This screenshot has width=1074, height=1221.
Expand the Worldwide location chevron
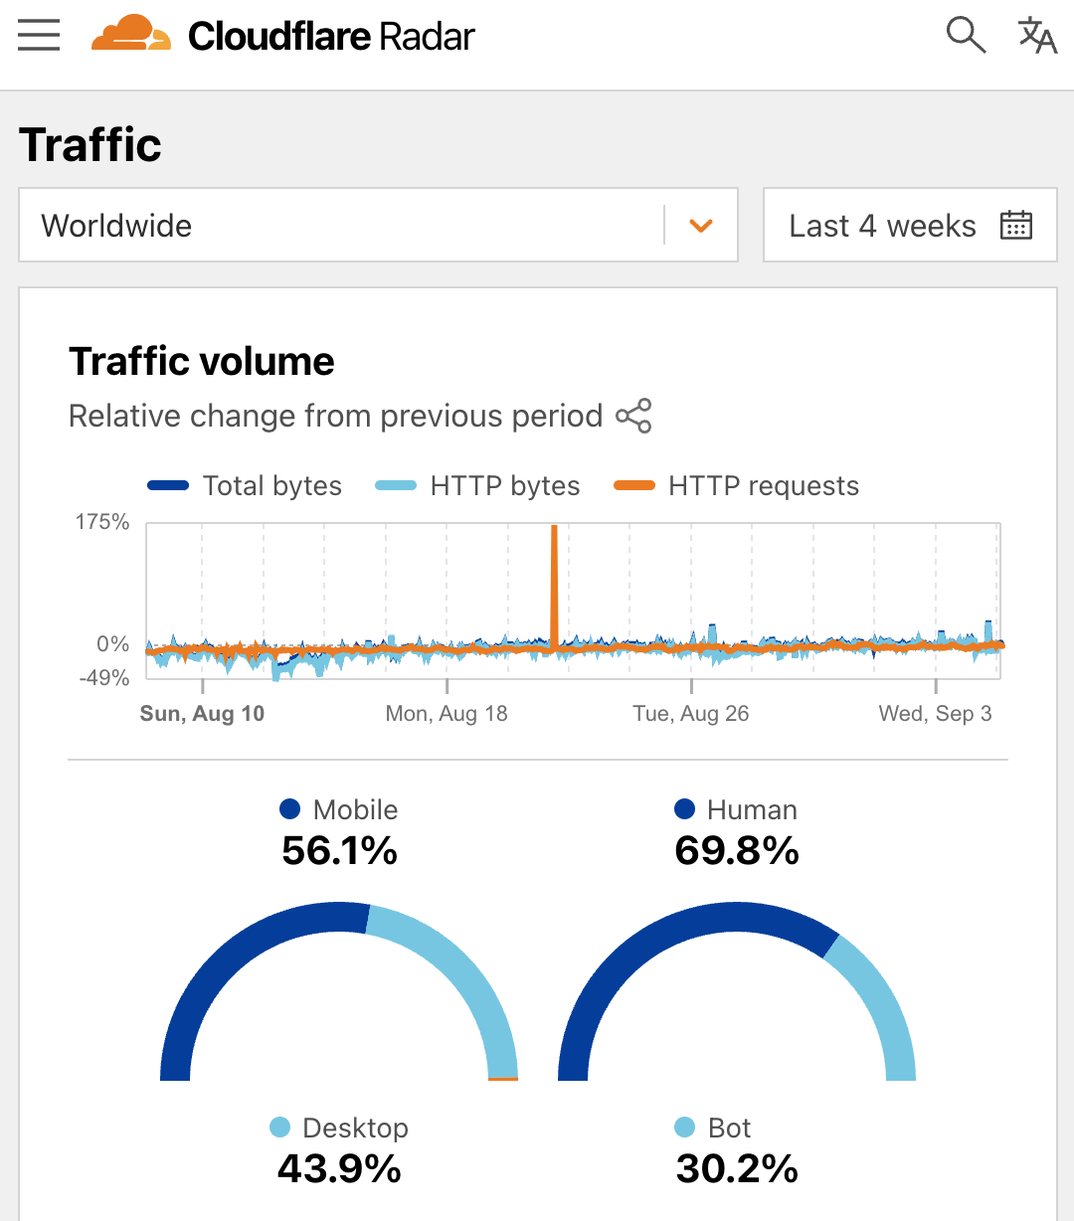[x=701, y=226]
